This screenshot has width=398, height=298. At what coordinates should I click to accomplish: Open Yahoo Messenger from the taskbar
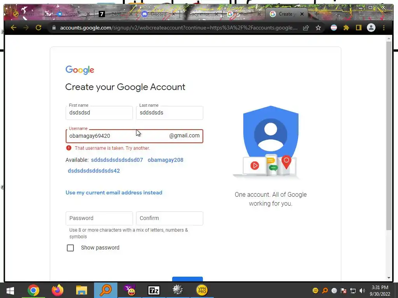point(130,290)
